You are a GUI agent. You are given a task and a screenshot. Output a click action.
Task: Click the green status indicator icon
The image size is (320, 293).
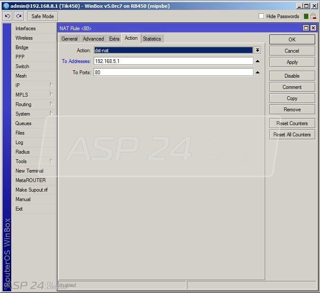[306, 16]
